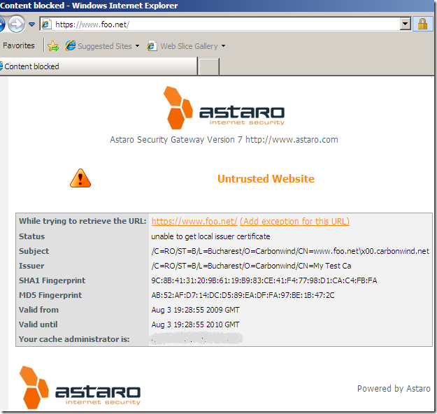Image resolution: width=437 pixels, height=414 pixels.
Task: Expand the address bar history dropdown
Action: tap(405, 24)
